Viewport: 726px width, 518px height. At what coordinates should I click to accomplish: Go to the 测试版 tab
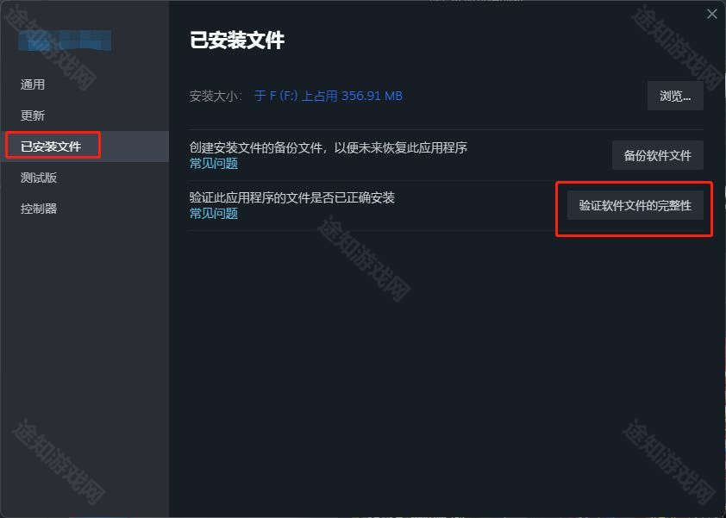(39, 178)
